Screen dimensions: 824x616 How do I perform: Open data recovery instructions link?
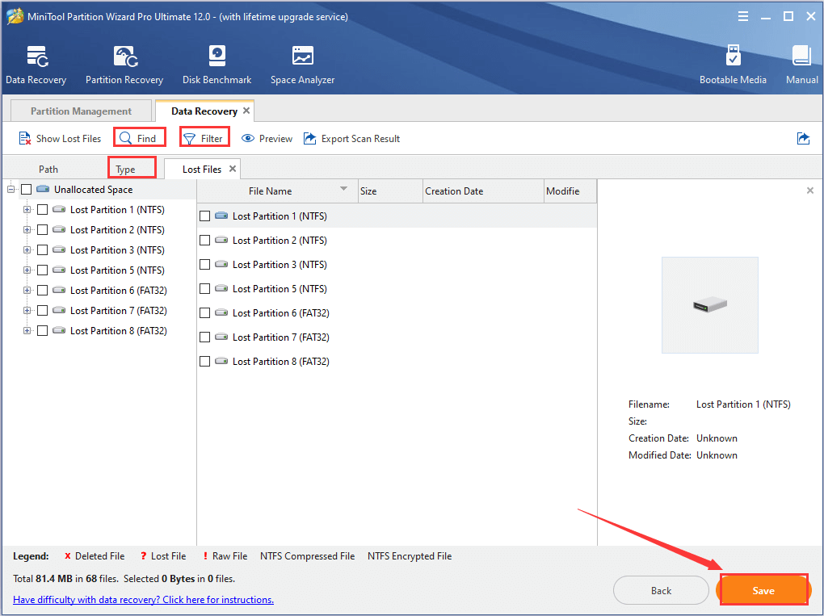point(144,599)
